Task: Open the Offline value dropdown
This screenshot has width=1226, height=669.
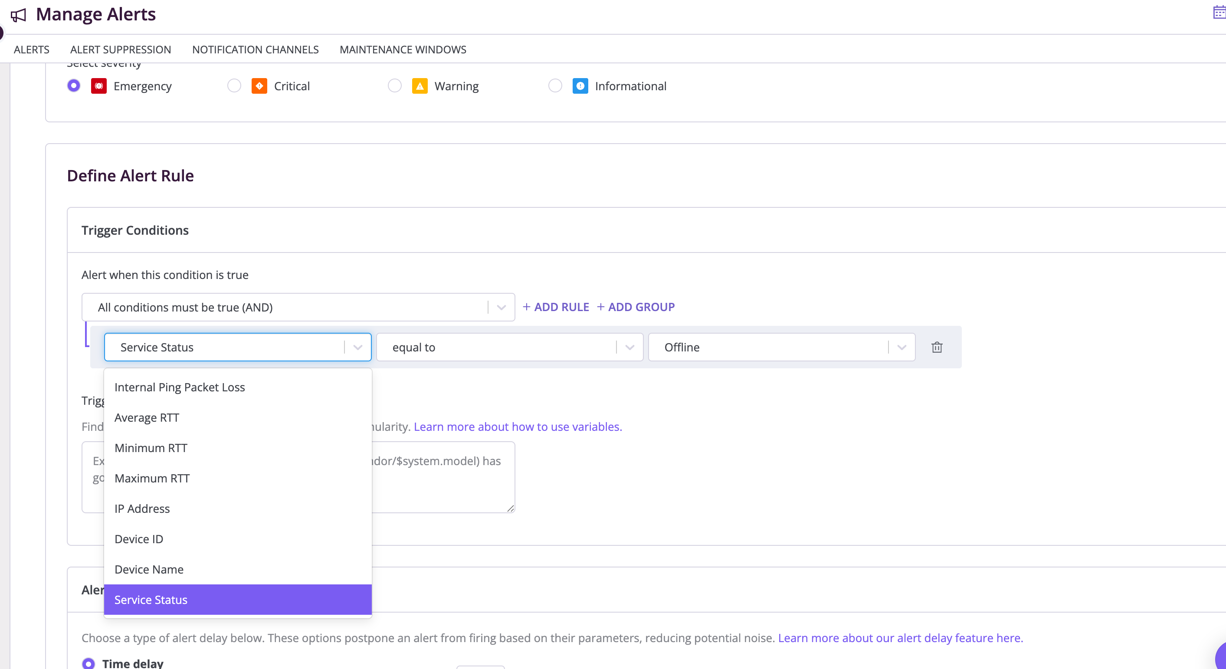Action: [781, 348]
